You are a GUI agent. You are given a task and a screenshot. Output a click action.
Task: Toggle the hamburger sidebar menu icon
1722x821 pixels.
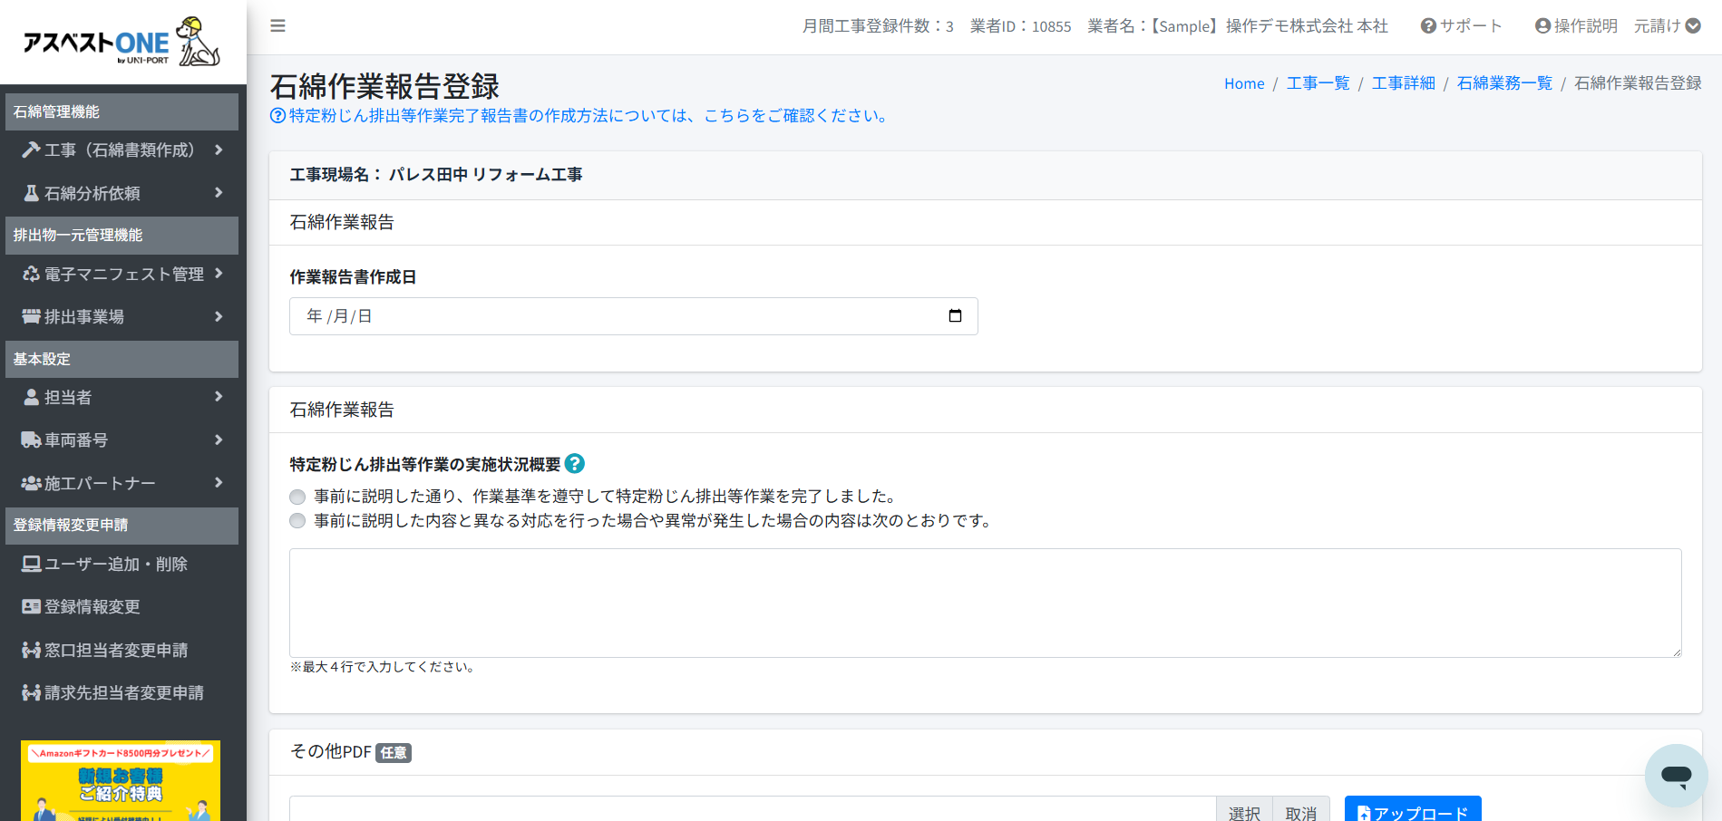tap(277, 26)
